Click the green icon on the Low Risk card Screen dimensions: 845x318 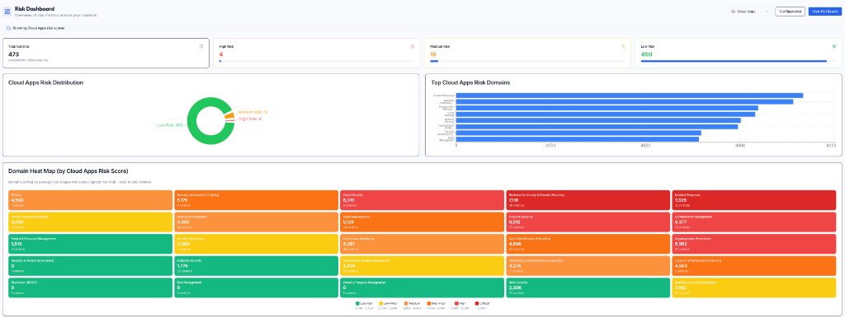(x=834, y=46)
